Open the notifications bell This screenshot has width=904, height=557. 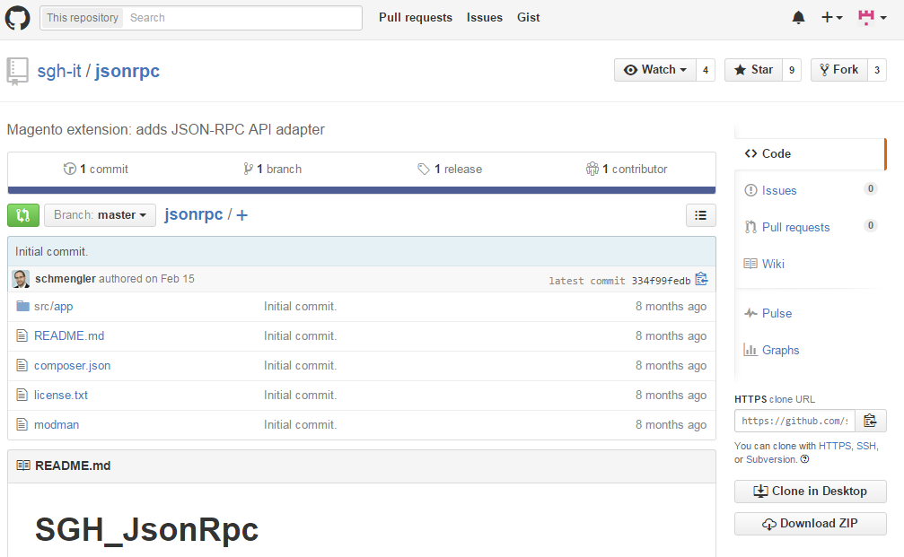coord(798,18)
